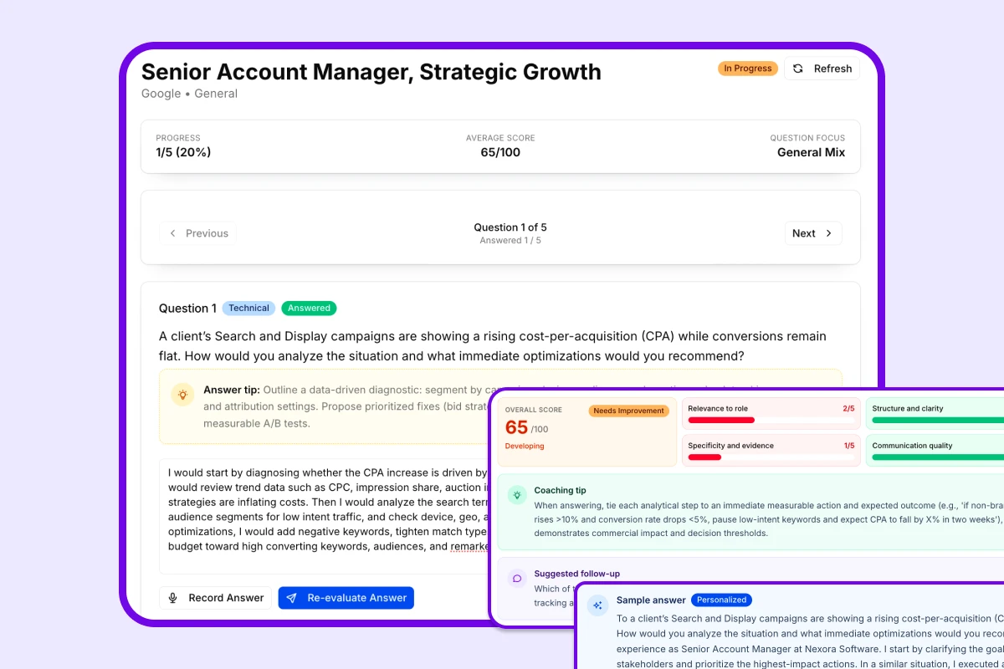Click the microphone icon for recording
Viewport: 1004px width, 669px height.
click(x=173, y=598)
